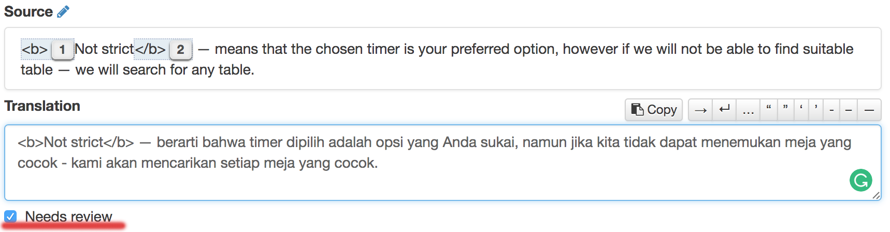The image size is (890, 232).
Task: Uncheck the Needs review checkbox
Action: [x=10, y=216]
